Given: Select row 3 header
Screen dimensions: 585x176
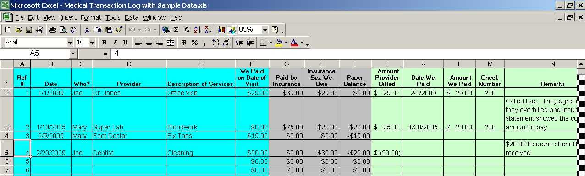Looking at the screenshot, I should (x=7, y=114).
